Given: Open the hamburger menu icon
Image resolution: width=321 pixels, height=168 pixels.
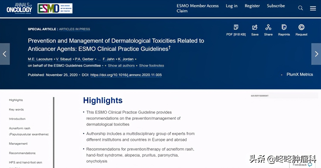Looking at the screenshot, I should (x=313, y=8).
